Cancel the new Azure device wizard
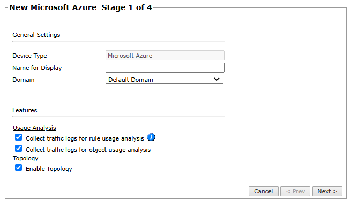This screenshot has height=202, width=351. point(264,191)
